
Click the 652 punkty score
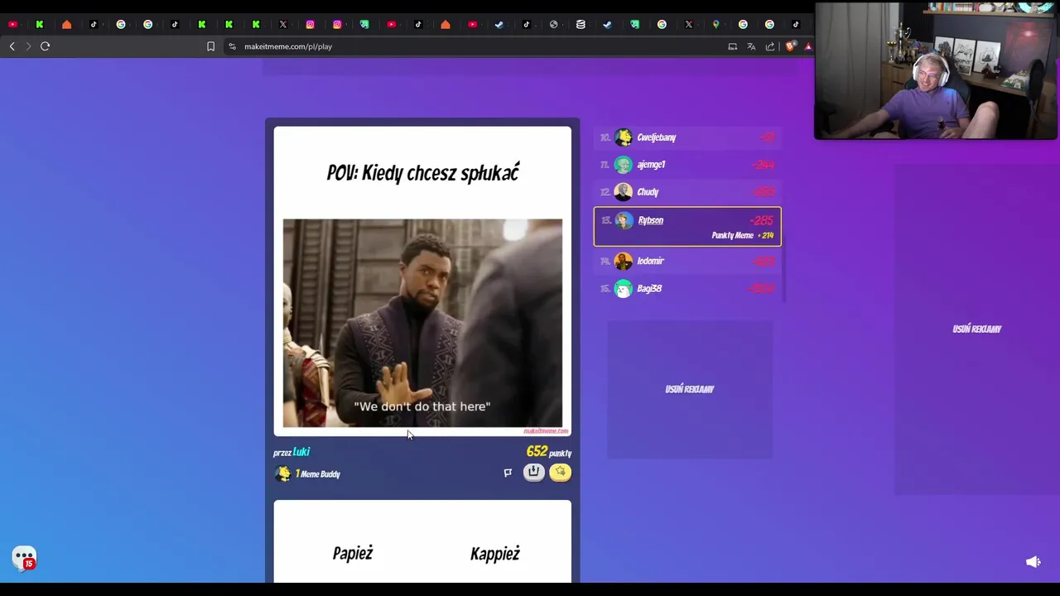click(x=548, y=452)
